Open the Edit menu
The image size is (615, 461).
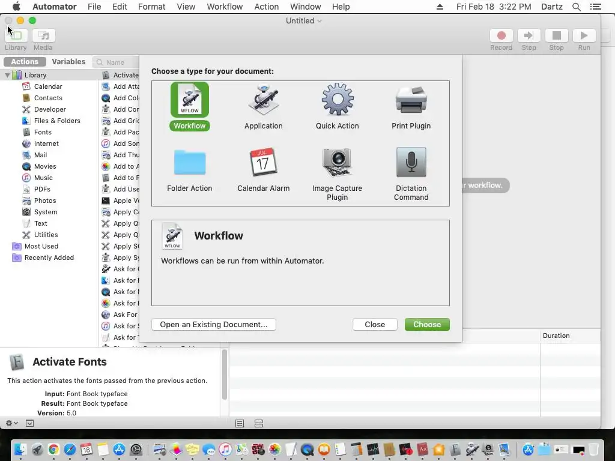[x=120, y=7]
